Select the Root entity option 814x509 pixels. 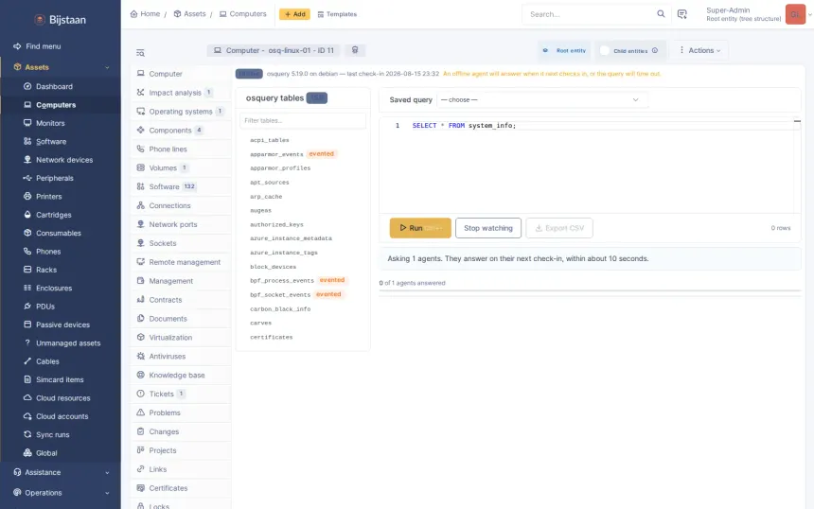[x=564, y=51]
